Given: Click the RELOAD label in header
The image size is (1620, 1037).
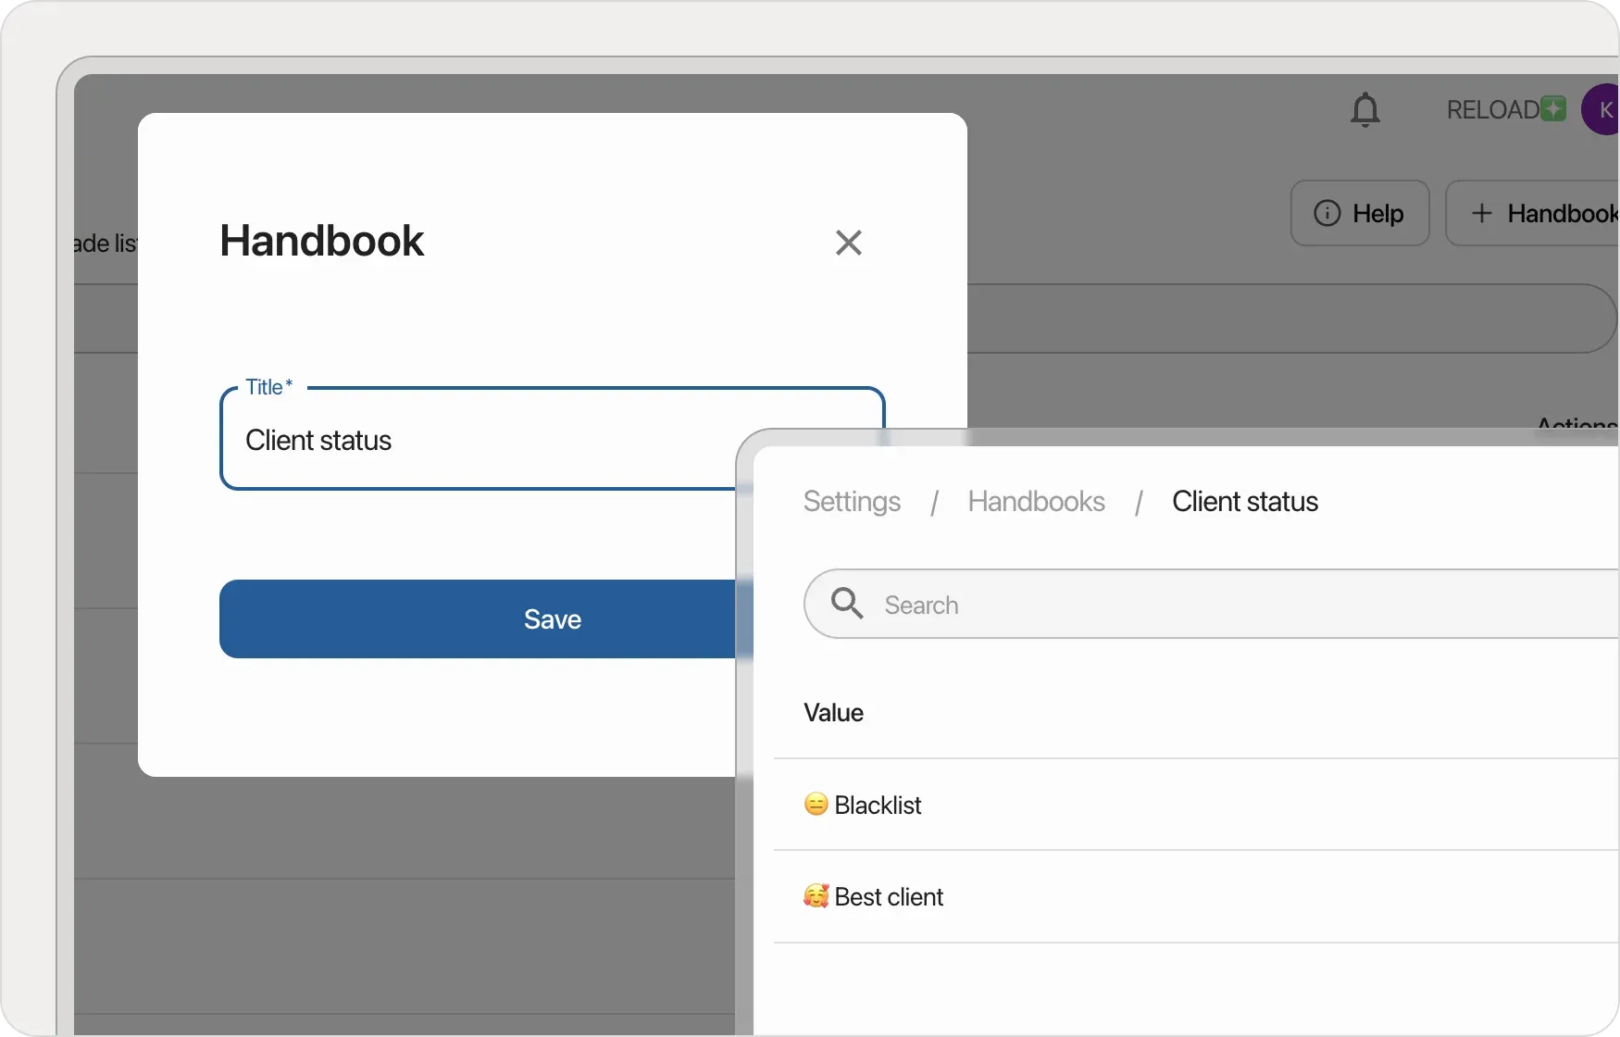Looking at the screenshot, I should (1492, 110).
